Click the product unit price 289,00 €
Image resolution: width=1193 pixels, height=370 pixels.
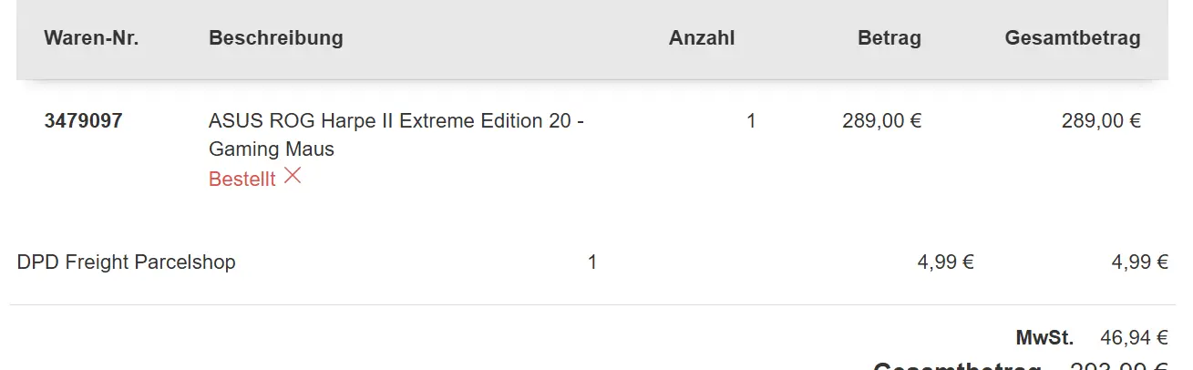[882, 120]
